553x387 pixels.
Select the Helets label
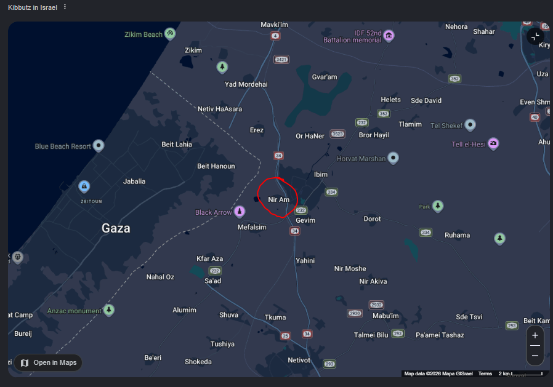pyautogui.click(x=391, y=100)
